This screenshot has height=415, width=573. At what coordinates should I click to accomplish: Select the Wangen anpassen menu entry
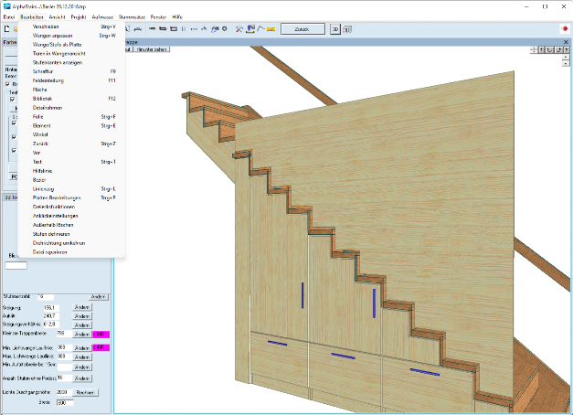pyautogui.click(x=71, y=36)
